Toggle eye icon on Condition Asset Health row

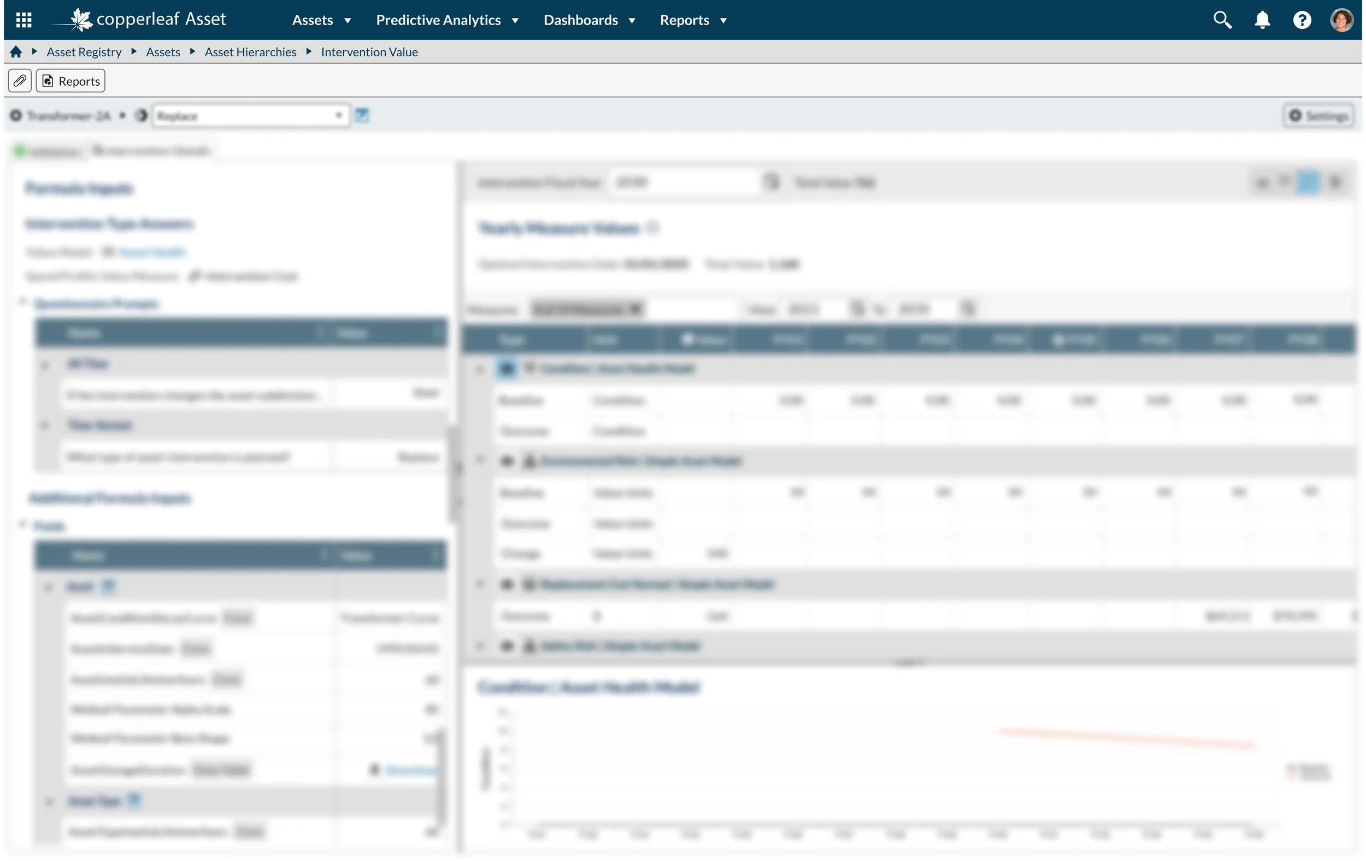click(x=507, y=369)
